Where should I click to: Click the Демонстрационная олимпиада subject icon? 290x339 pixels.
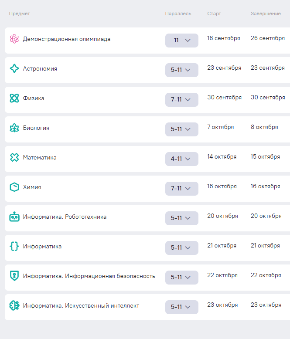(x=14, y=39)
